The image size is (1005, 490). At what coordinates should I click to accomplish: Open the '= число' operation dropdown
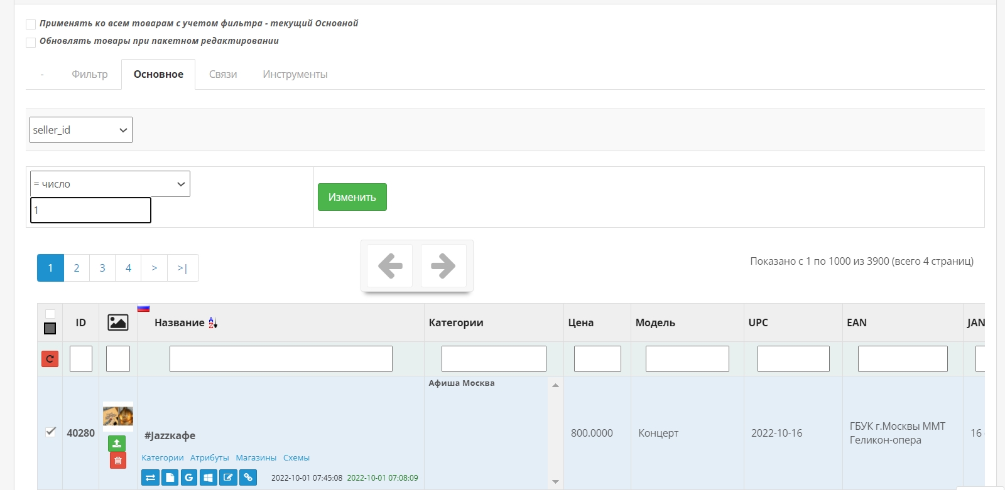click(110, 184)
